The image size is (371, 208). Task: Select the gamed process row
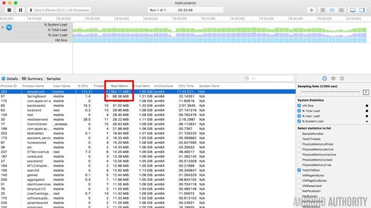148,175
